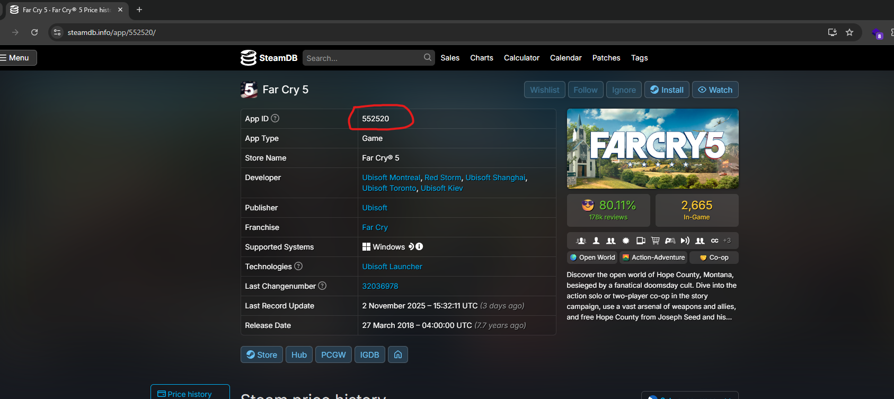Reload the page with browser refresh
Screen dimensions: 894x399
[x=34, y=32]
